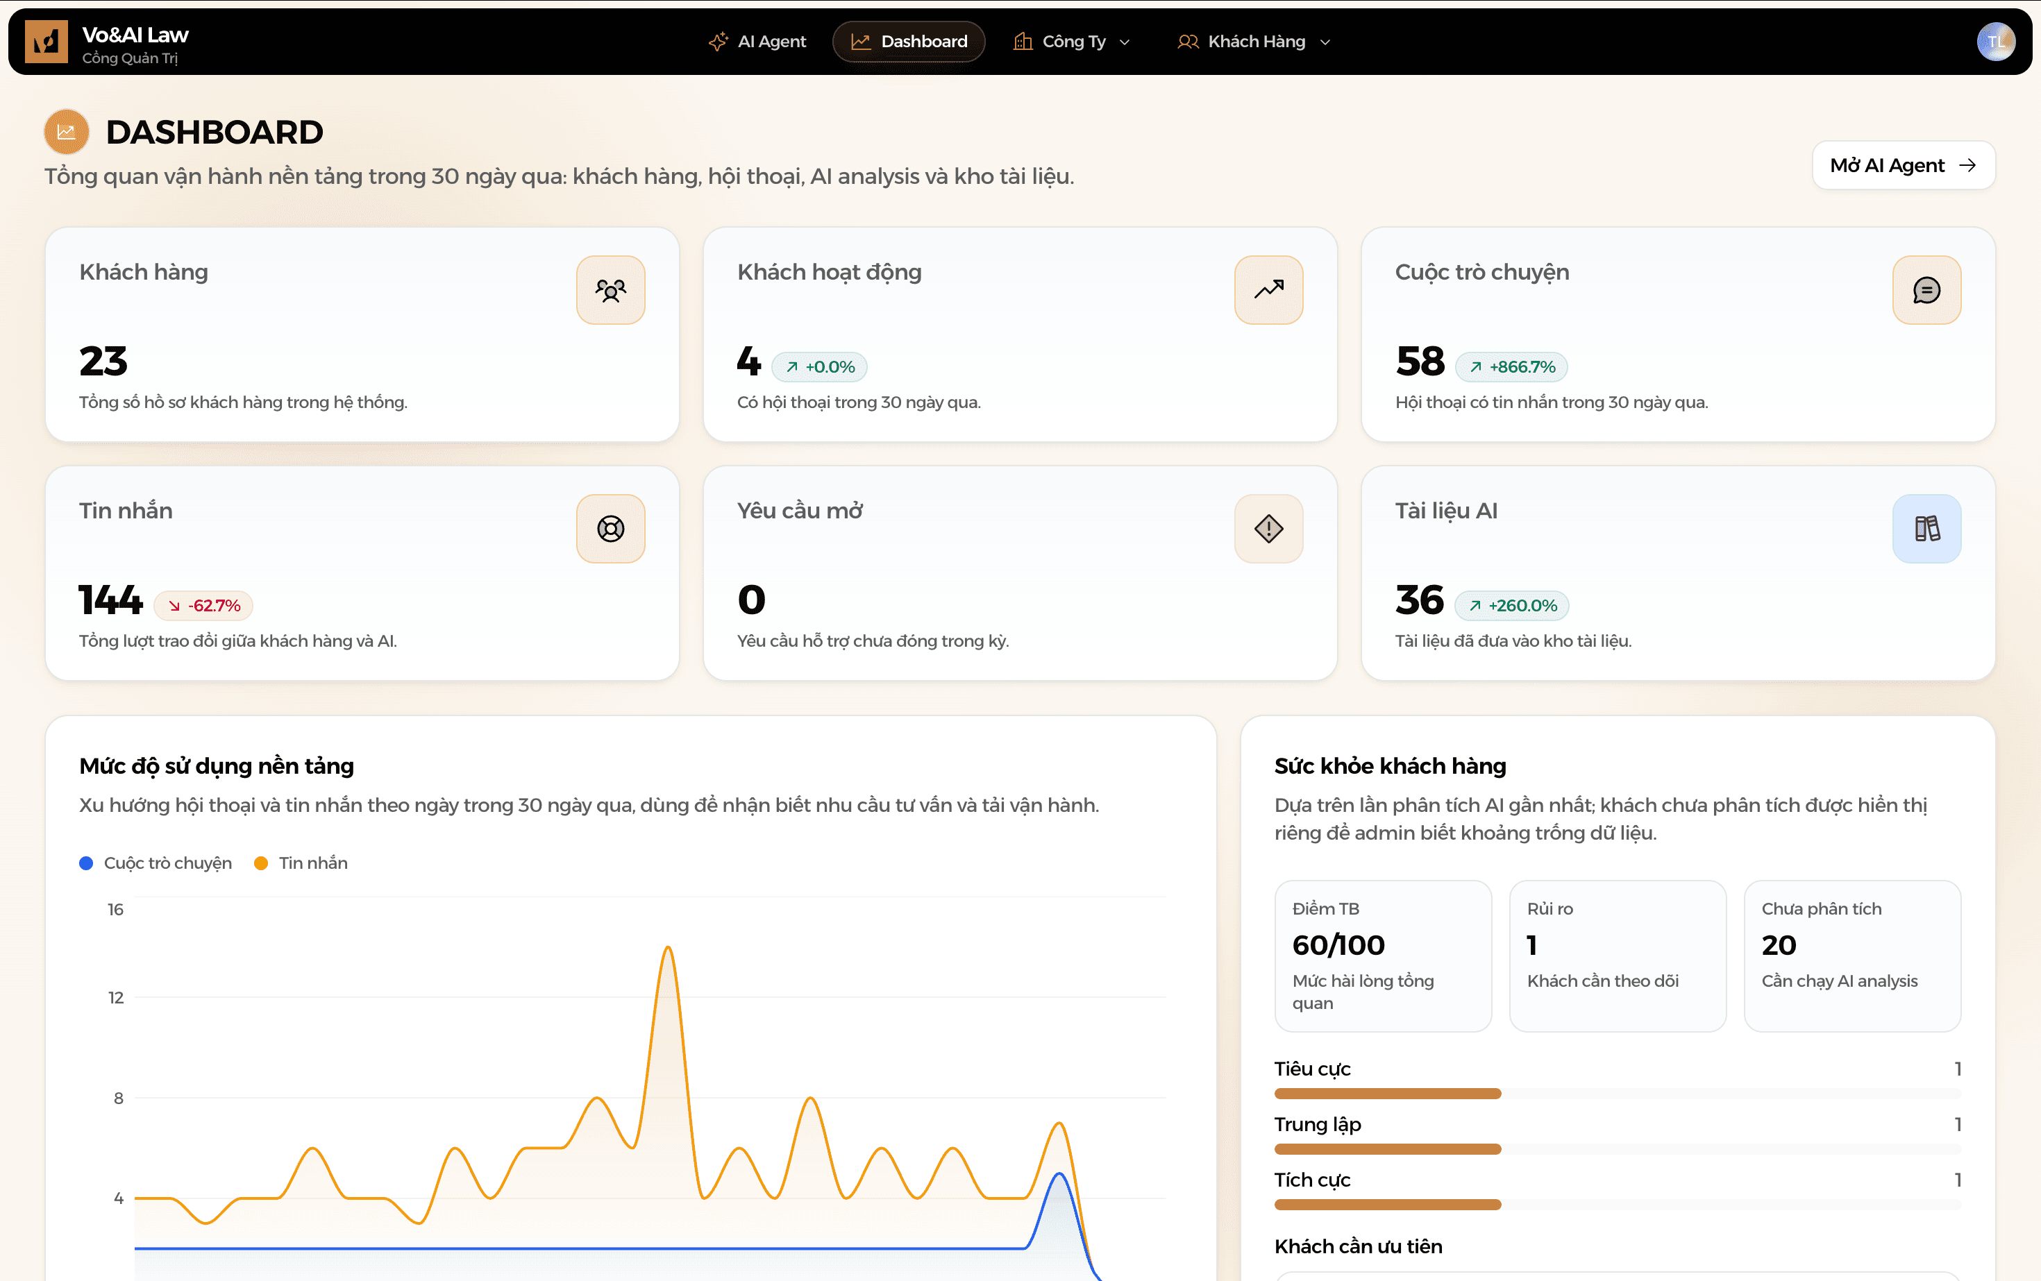Toggle the Cuộc trò chuyện chart legend

[x=156, y=863]
